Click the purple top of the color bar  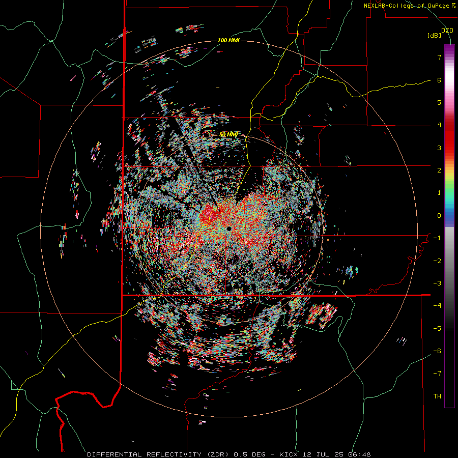449,50
